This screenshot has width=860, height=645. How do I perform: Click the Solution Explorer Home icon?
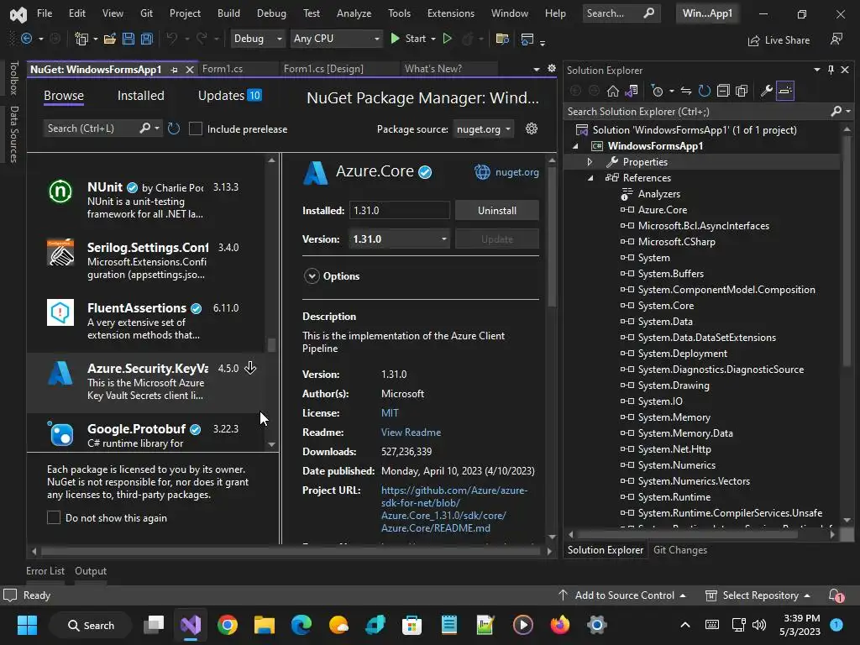click(x=612, y=91)
